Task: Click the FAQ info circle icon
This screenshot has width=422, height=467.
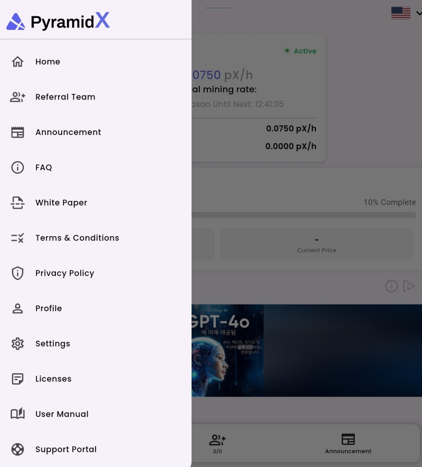Action: (17, 168)
